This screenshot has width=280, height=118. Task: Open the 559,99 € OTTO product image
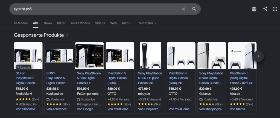point(181,55)
